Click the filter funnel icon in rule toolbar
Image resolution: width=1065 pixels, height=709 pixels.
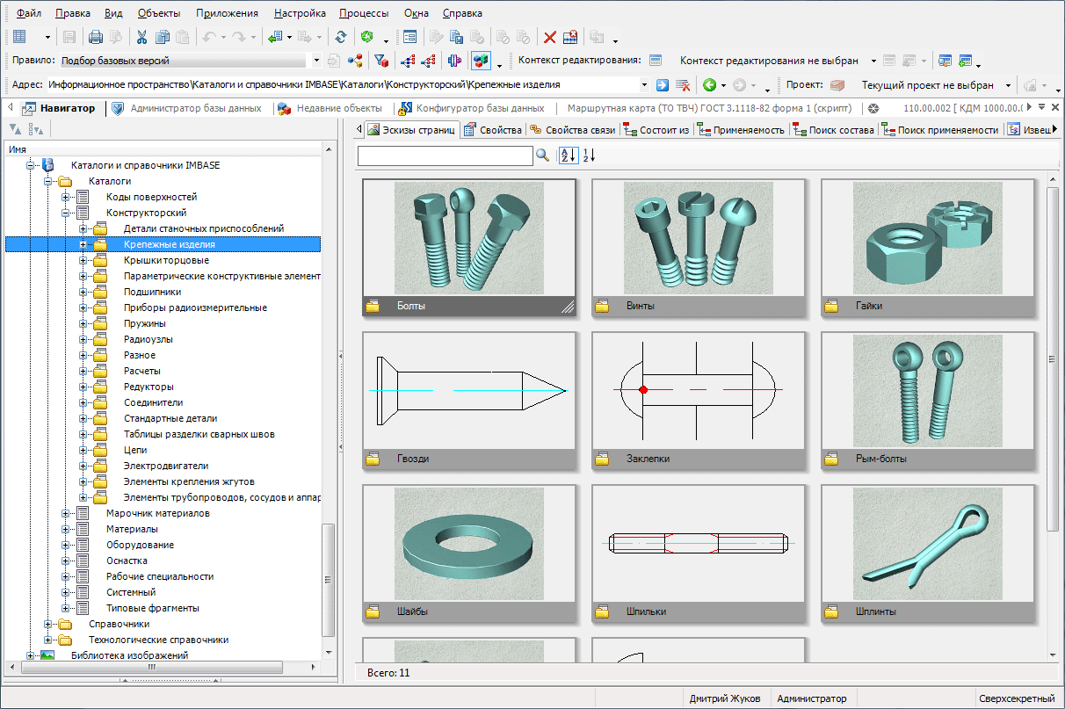[380, 61]
